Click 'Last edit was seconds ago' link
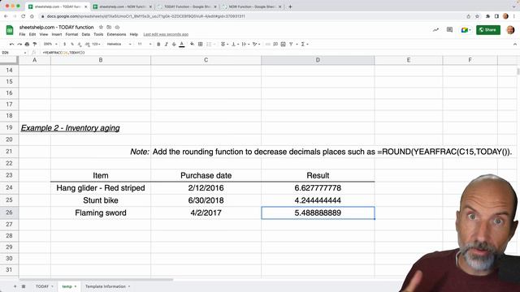Viewport: 520px width, 292px height. (x=166, y=34)
